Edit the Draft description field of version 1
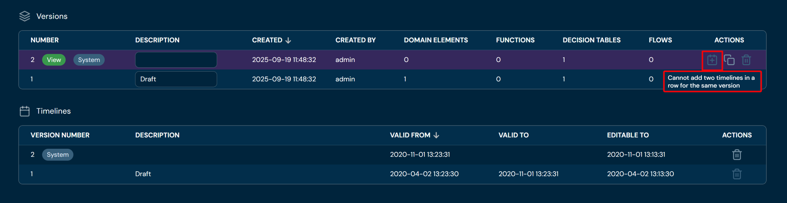 point(176,79)
